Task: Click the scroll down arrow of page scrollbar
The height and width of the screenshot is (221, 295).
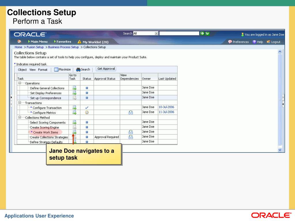Action: click(x=280, y=150)
